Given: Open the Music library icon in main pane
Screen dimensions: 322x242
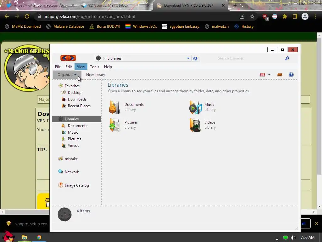Looking at the screenshot, I should click(195, 107).
